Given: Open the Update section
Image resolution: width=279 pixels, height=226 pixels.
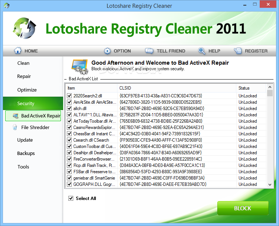Looking at the screenshot, I should tap(25, 140).
